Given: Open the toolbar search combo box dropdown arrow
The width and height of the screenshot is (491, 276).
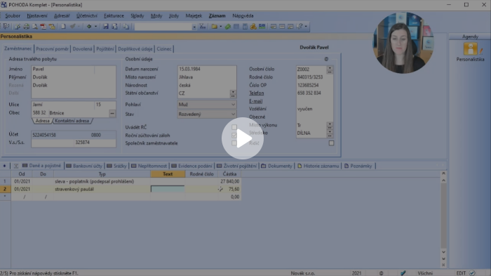Looking at the screenshot, I should click(x=194, y=27).
